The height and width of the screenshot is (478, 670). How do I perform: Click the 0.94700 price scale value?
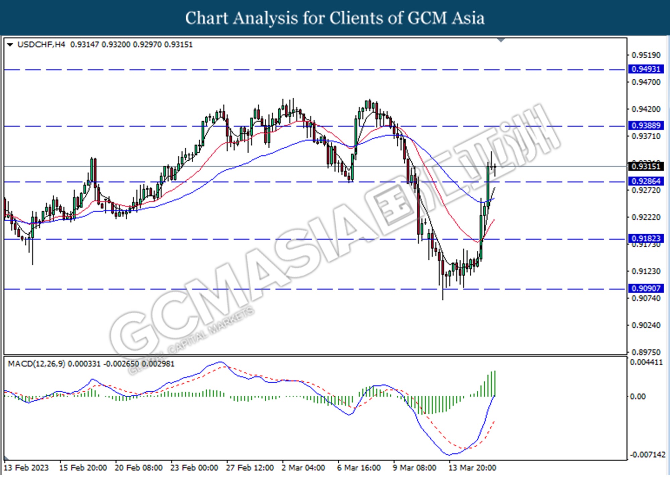coord(646,82)
